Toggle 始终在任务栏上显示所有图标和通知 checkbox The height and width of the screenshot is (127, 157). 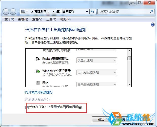27,107
